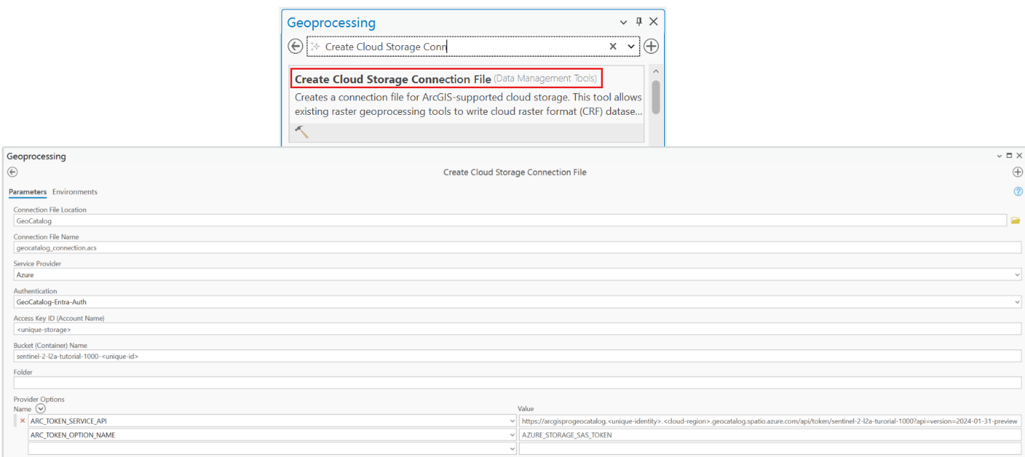1025x457 pixels.
Task: Click the Bucket (Container) Name field
Action: (x=517, y=357)
